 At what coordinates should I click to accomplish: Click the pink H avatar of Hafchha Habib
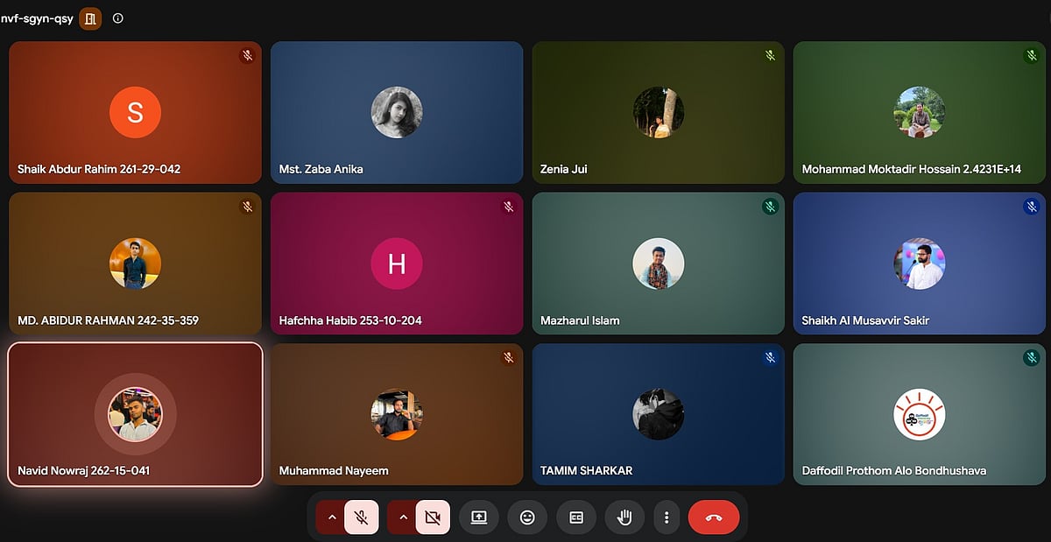point(397,264)
